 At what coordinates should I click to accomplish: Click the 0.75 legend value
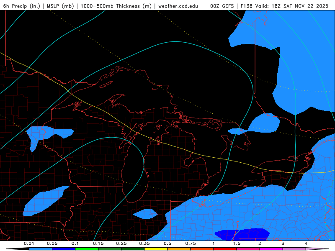click(x=191, y=243)
